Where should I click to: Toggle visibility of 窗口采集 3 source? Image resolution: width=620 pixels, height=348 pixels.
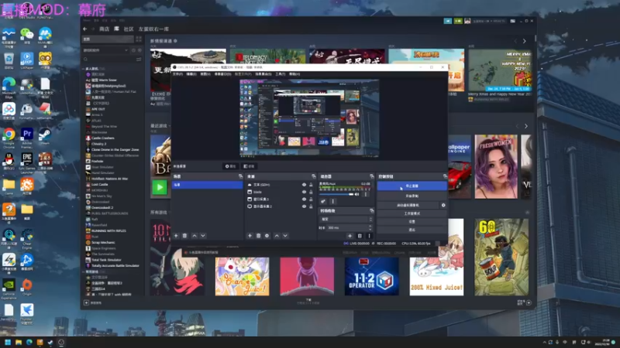click(x=304, y=199)
